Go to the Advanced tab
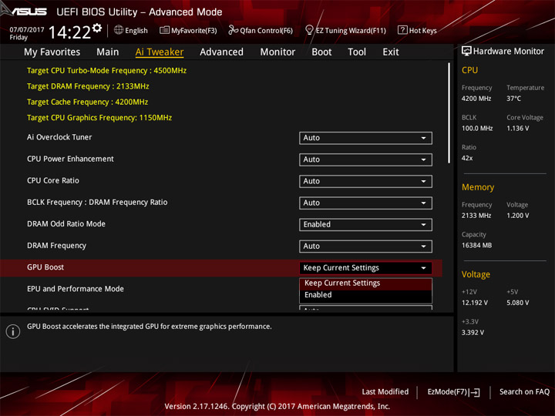This screenshot has height=416, width=555. coord(221,52)
